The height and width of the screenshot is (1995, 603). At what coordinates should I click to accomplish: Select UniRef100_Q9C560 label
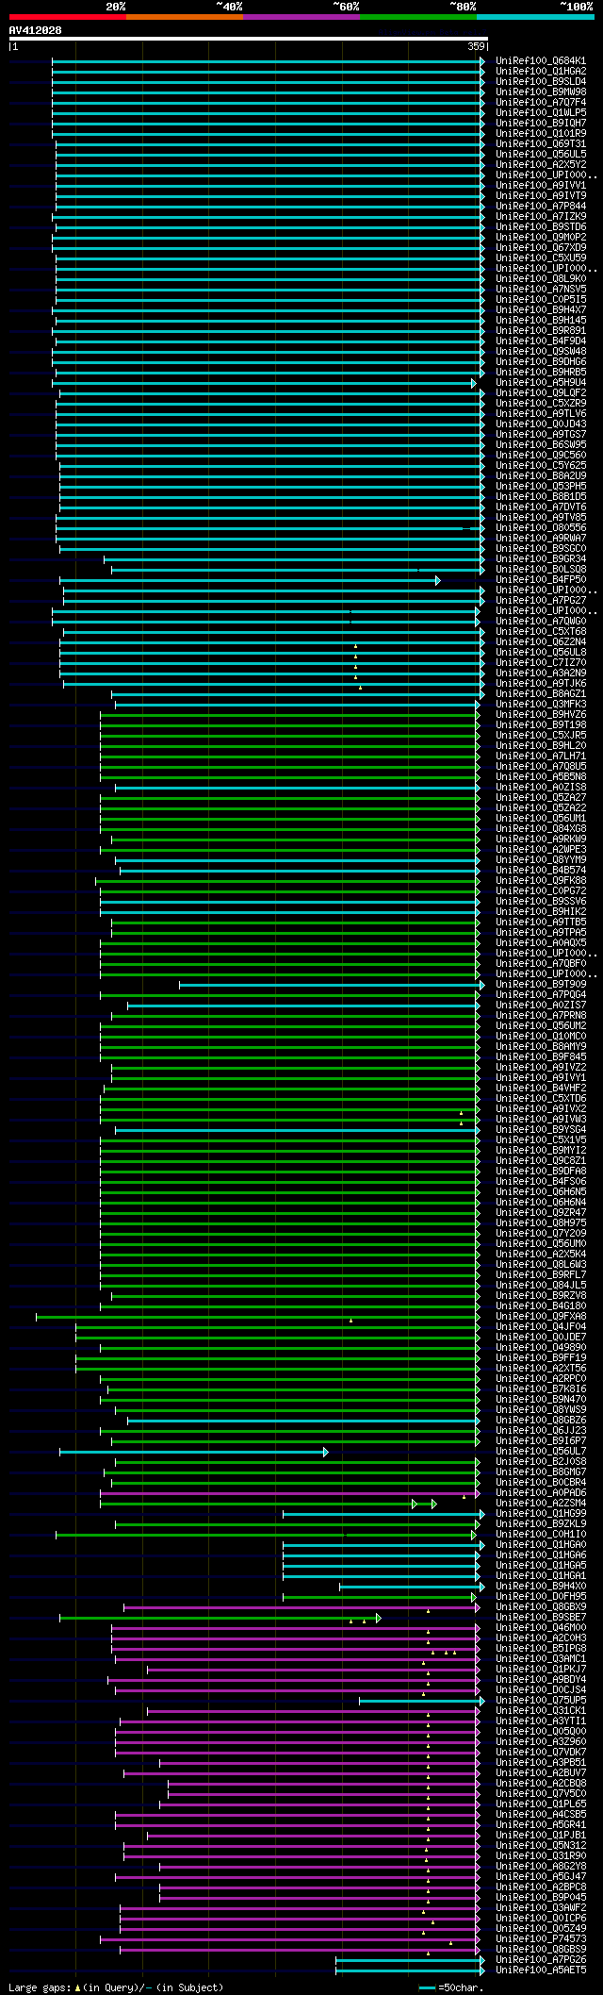(x=541, y=455)
